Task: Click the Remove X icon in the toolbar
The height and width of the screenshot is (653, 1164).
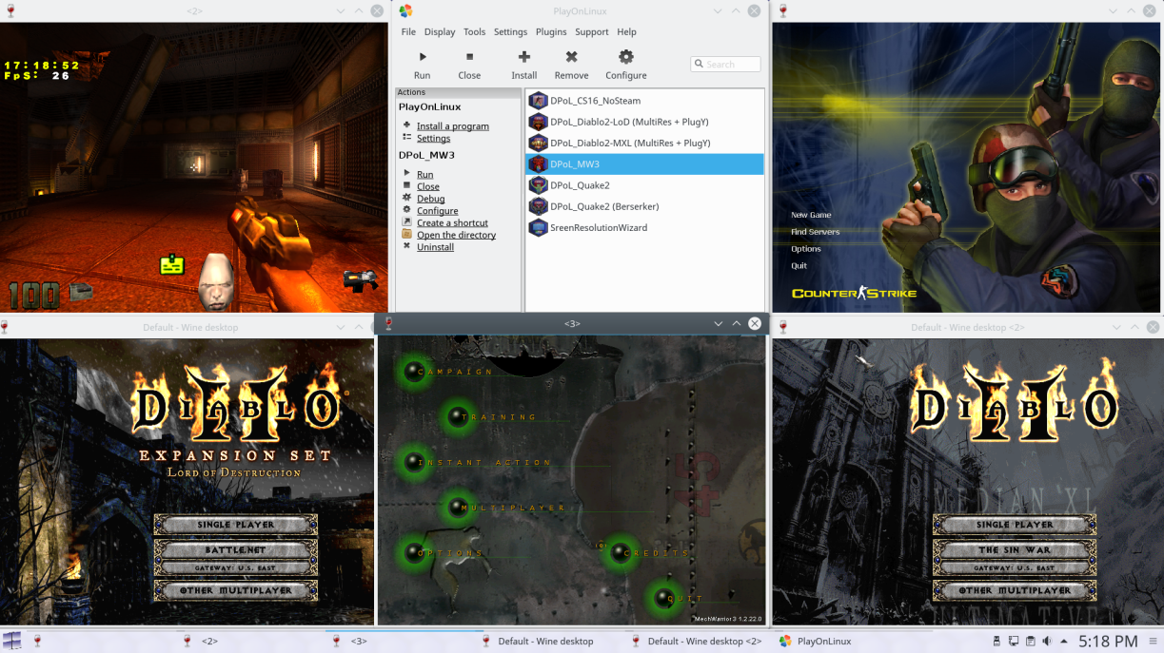Action: coord(571,57)
